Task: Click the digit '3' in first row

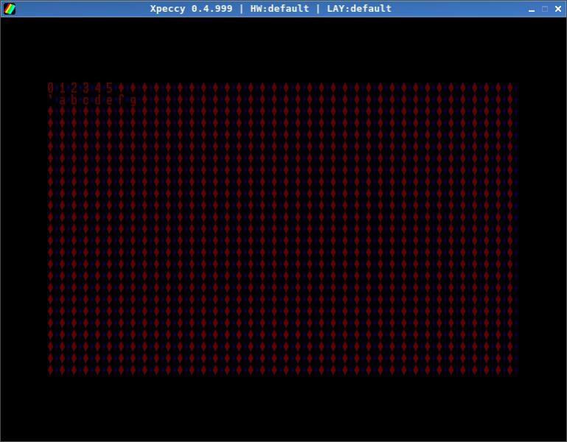Action: pos(86,88)
